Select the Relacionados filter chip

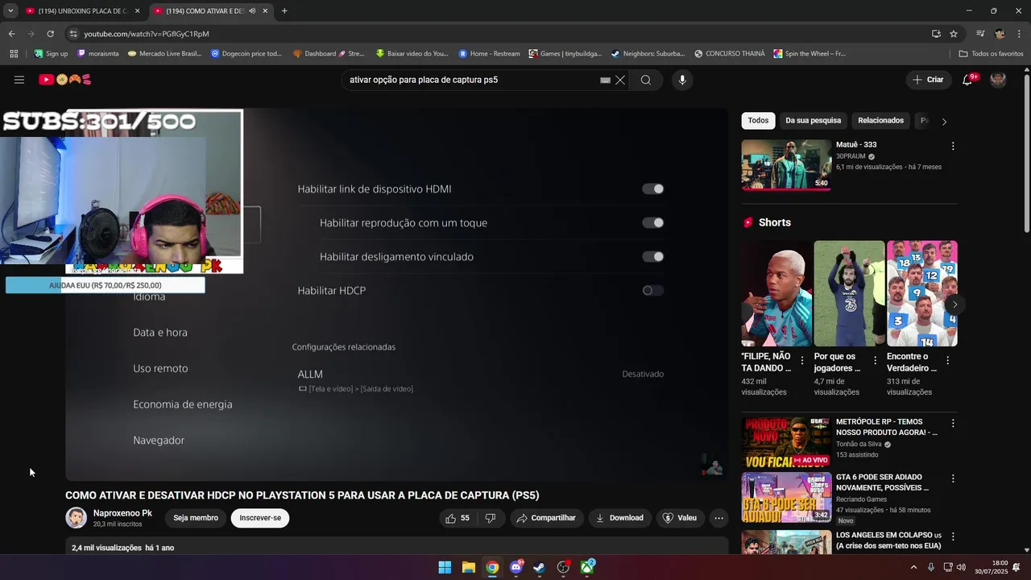pos(880,121)
